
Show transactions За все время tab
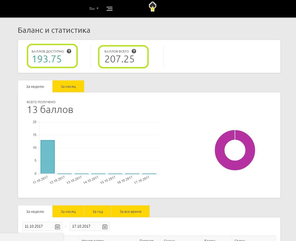[130, 211]
